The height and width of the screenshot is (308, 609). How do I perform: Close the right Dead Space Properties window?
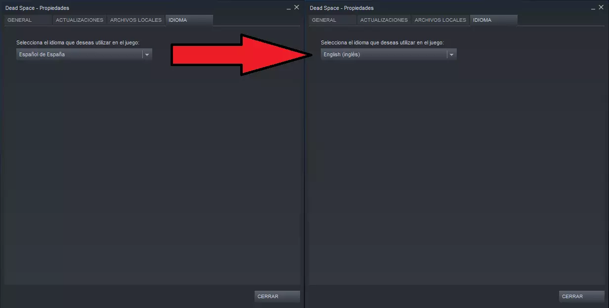(x=601, y=7)
